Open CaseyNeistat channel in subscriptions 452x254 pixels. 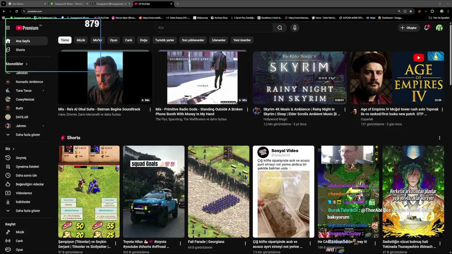tap(25, 99)
